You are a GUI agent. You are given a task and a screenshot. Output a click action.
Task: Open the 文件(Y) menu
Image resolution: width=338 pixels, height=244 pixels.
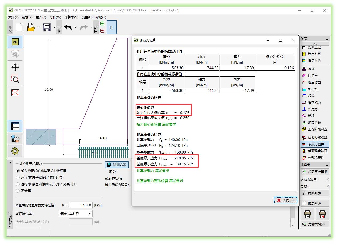[13, 17]
